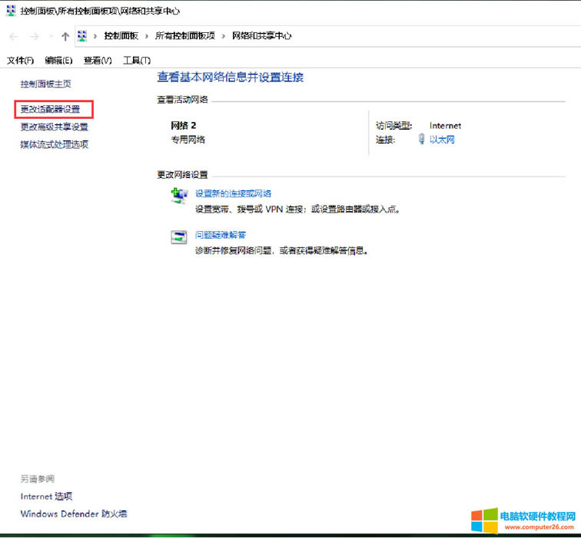Go up one level with Up arrow
581x538 pixels.
tap(65, 36)
